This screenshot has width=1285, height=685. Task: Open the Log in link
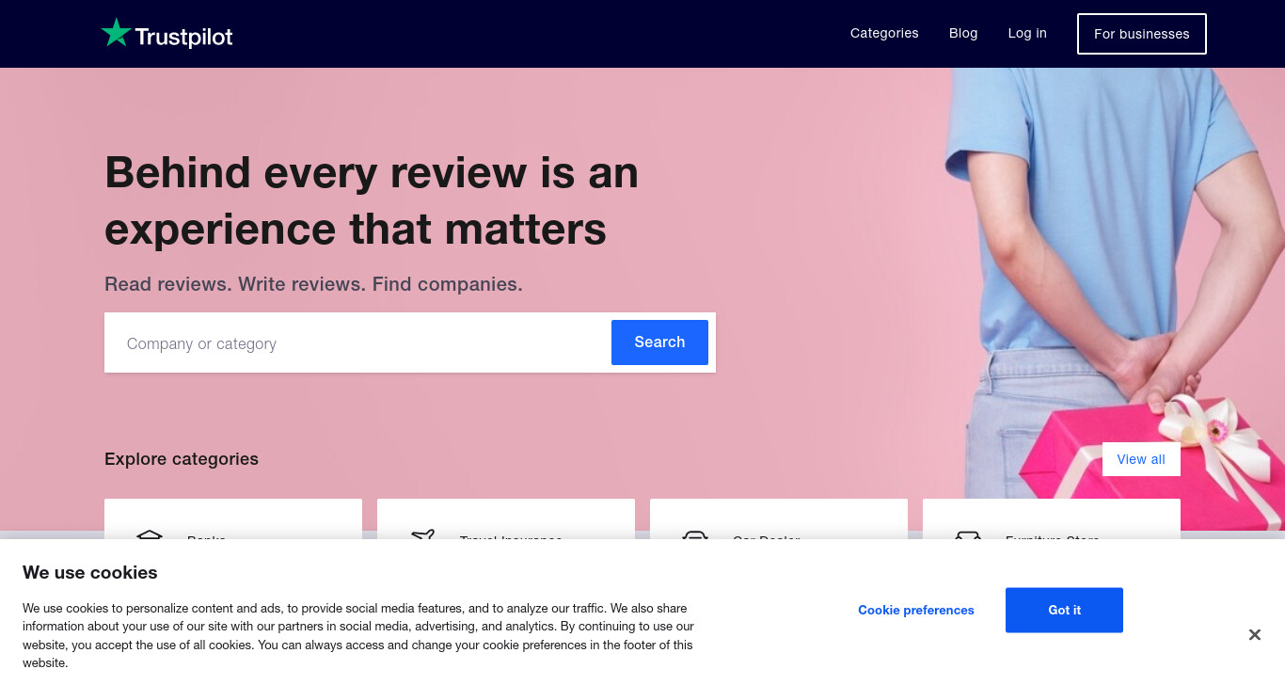tap(1027, 33)
